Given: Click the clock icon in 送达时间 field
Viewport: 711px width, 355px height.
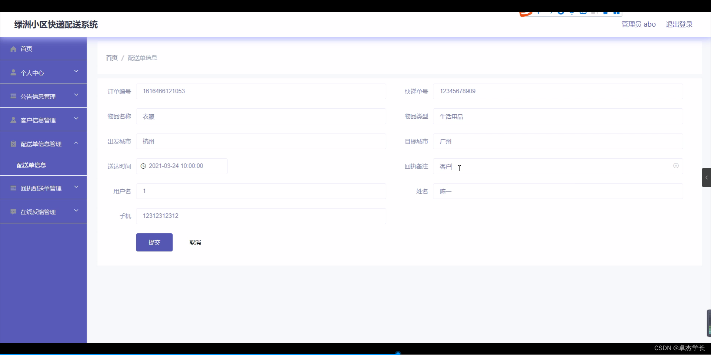Looking at the screenshot, I should click(x=143, y=166).
